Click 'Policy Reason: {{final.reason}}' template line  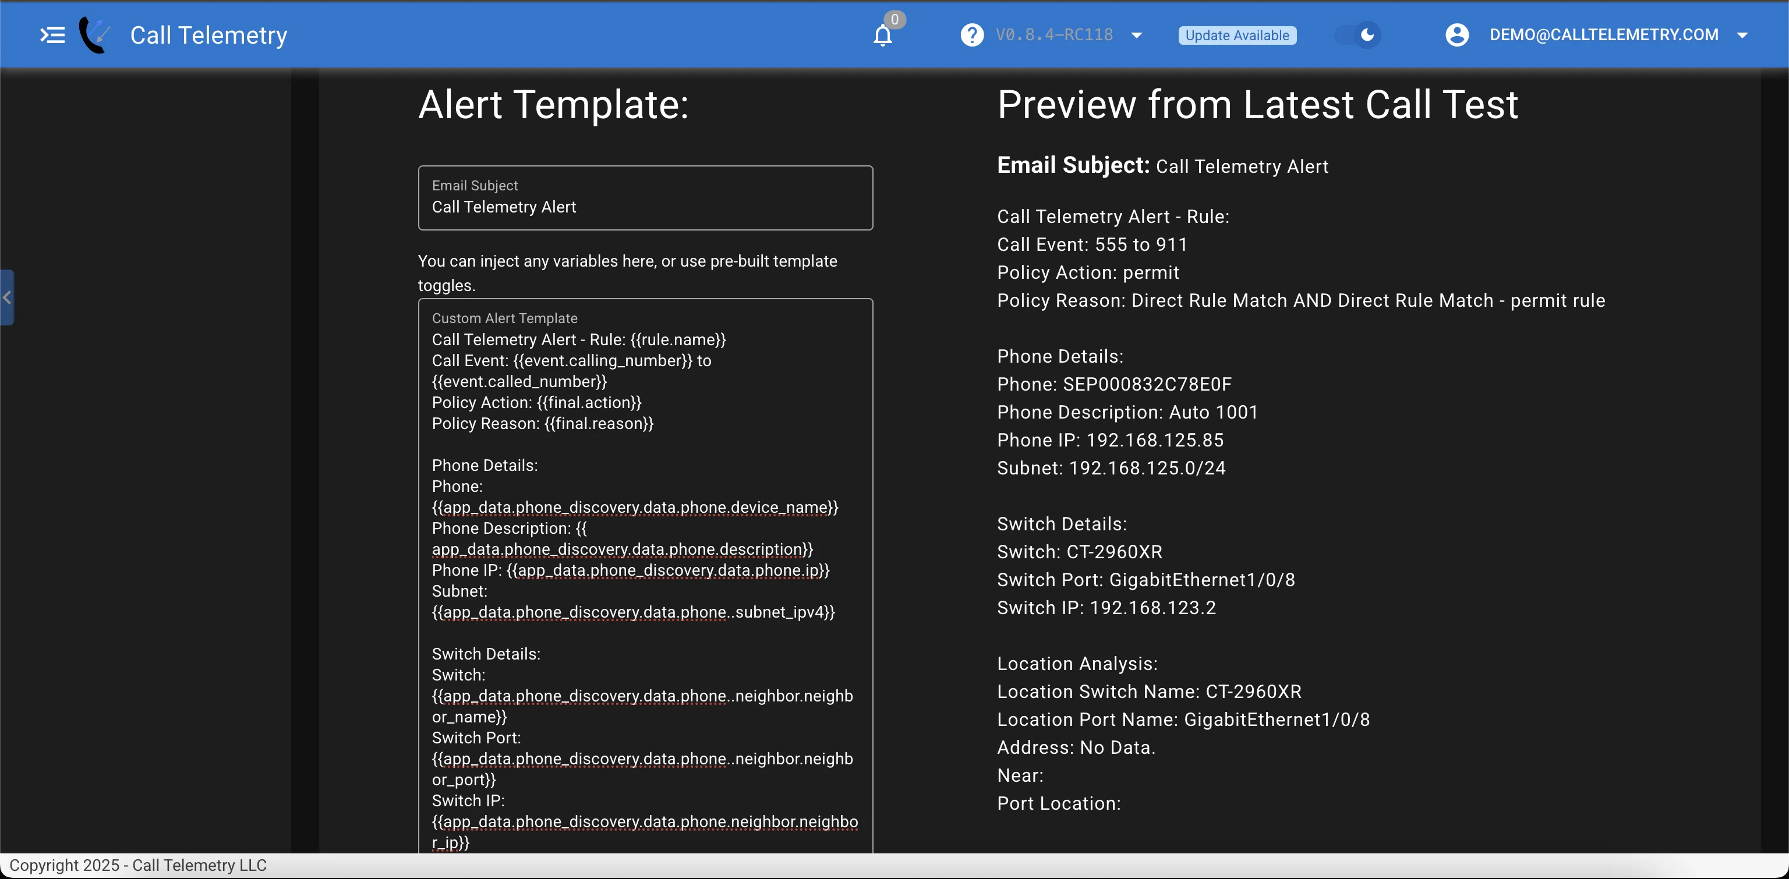[542, 424]
